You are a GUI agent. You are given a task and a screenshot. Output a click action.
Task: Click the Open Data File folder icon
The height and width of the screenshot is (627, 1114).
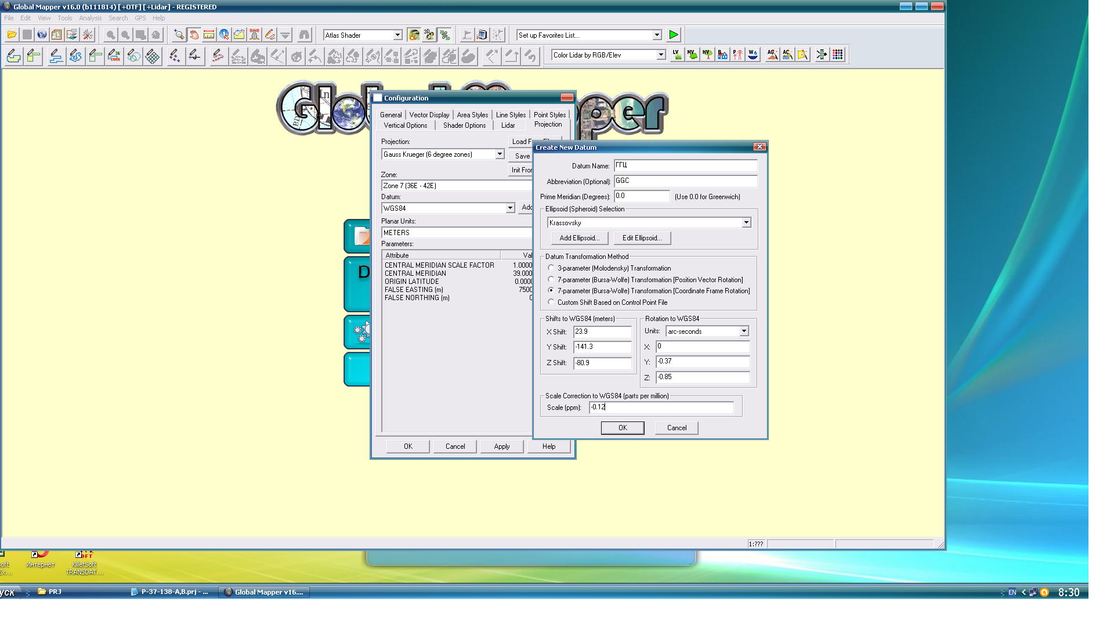[12, 35]
